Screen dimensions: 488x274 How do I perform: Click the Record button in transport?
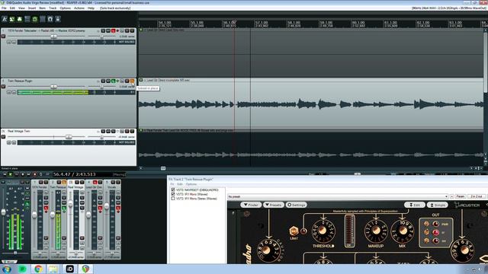(34, 174)
